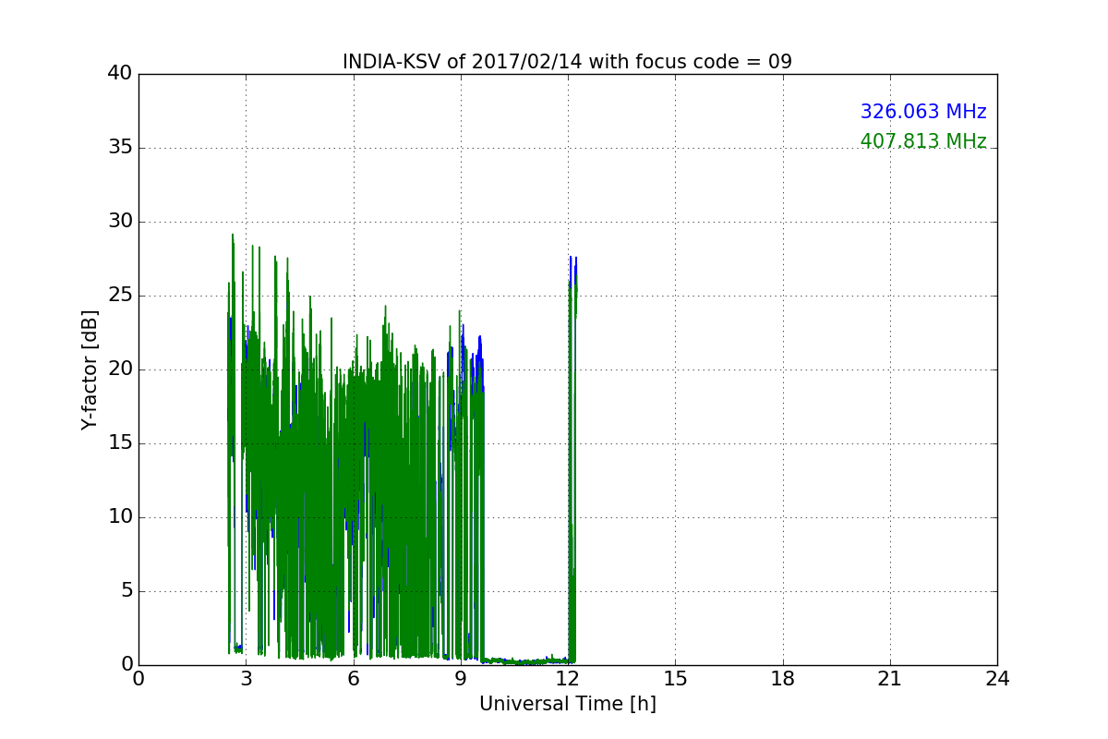The height and width of the screenshot is (739, 1108).
Task: Click the y-axis tick label 10
Action: click(120, 517)
